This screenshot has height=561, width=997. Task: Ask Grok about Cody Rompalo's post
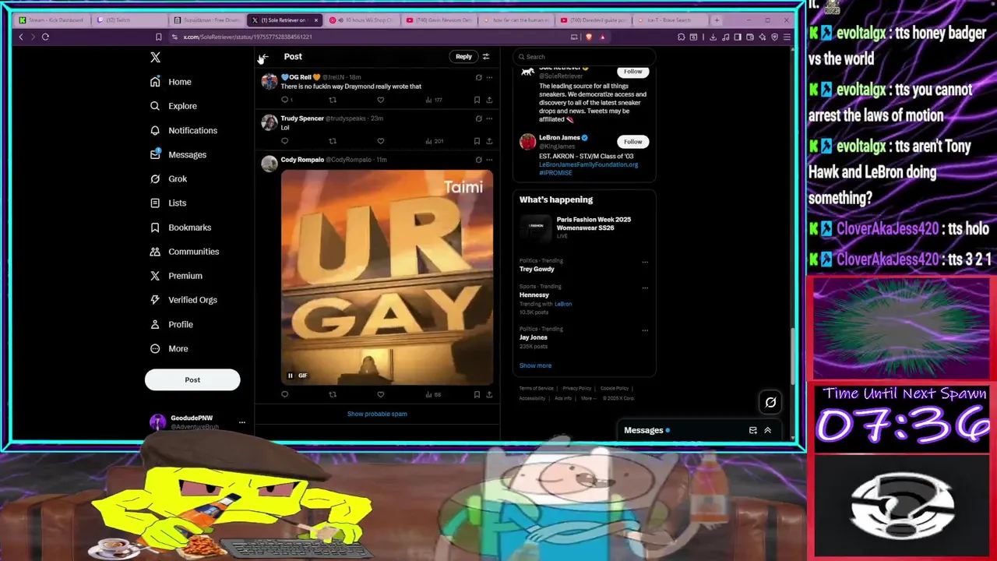click(x=478, y=160)
